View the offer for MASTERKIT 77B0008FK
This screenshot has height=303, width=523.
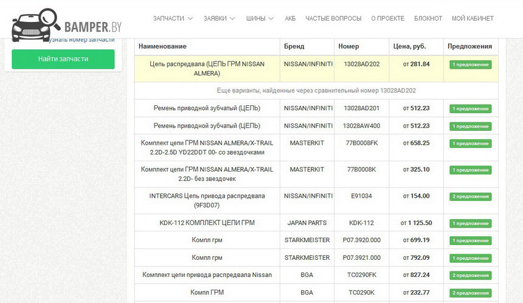(470, 144)
